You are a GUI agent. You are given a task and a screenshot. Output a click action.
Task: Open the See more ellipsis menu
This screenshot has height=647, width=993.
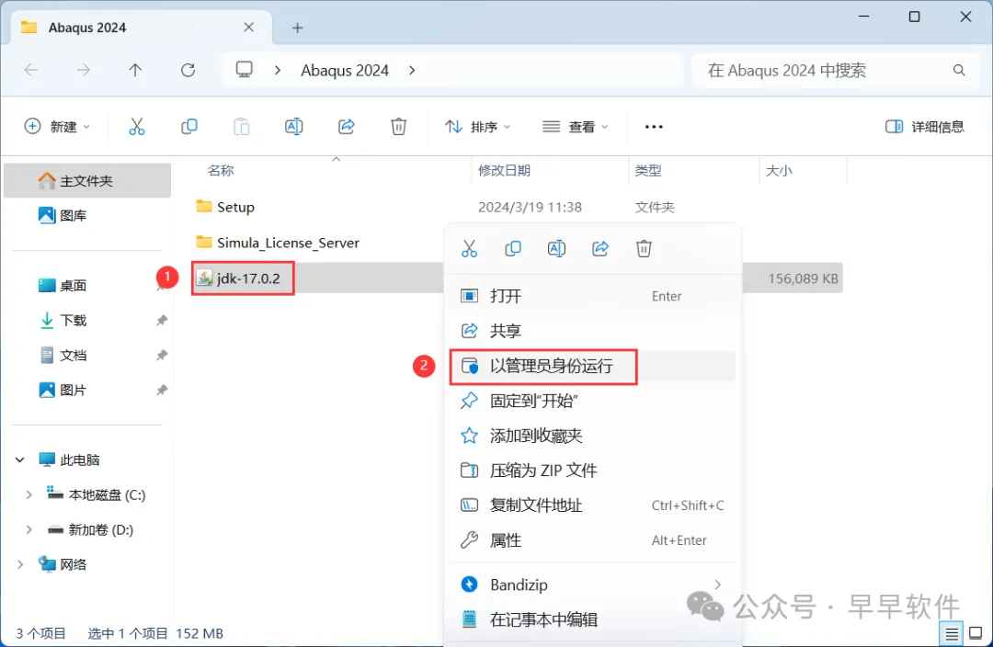click(x=654, y=127)
